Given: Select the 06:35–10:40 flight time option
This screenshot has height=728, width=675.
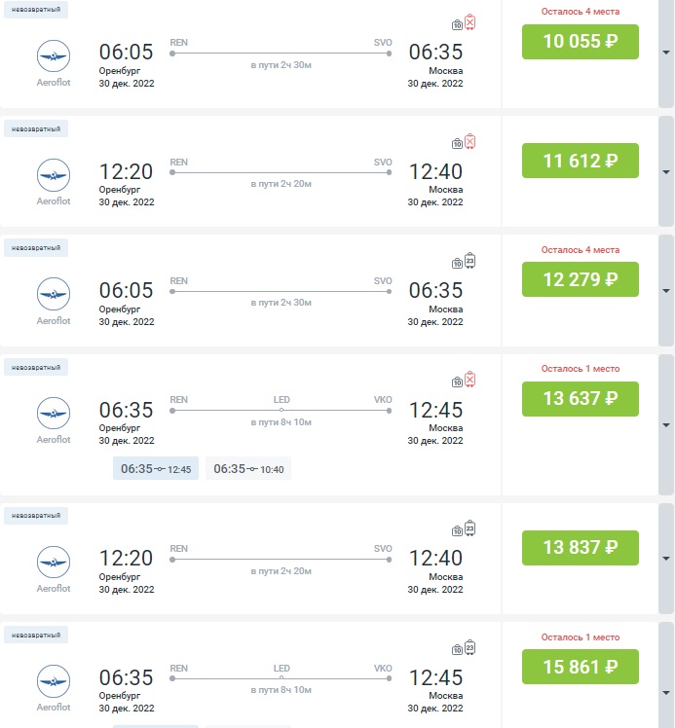Looking at the screenshot, I should pos(248,469).
